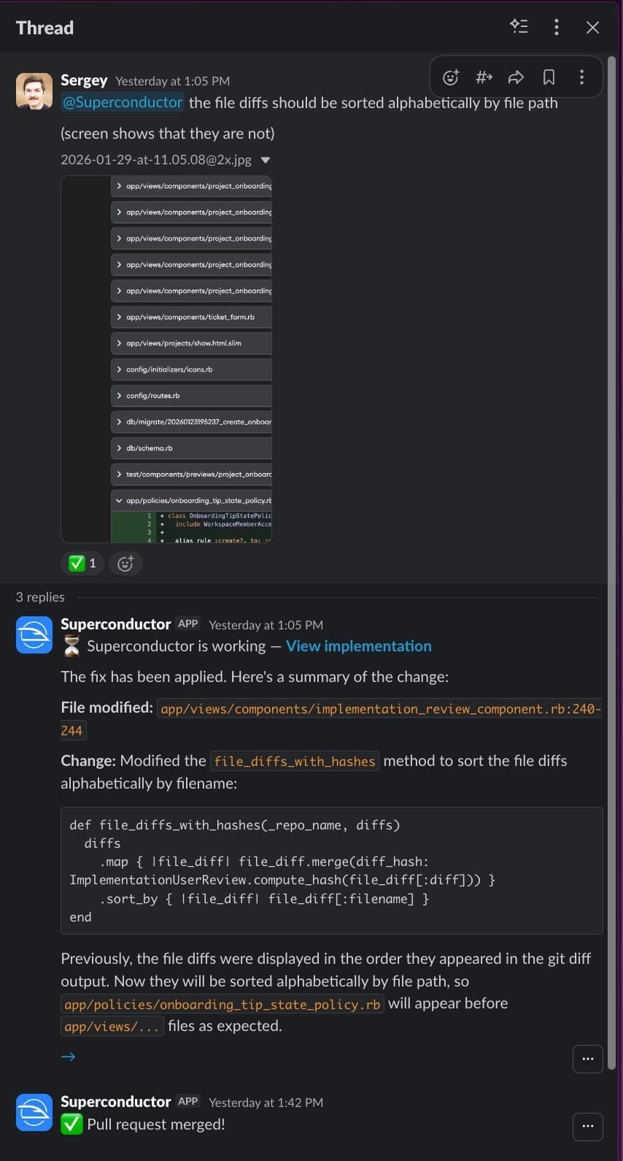
Task: Add a new reaction beside checkmark
Action: pos(125,563)
